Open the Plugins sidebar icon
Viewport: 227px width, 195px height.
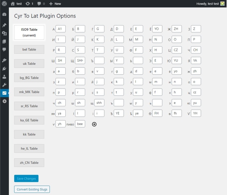pyautogui.click(x=4, y=69)
